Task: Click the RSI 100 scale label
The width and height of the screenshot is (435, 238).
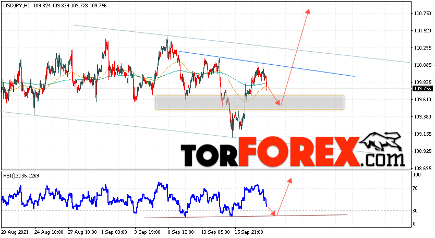Action: pos(417,175)
